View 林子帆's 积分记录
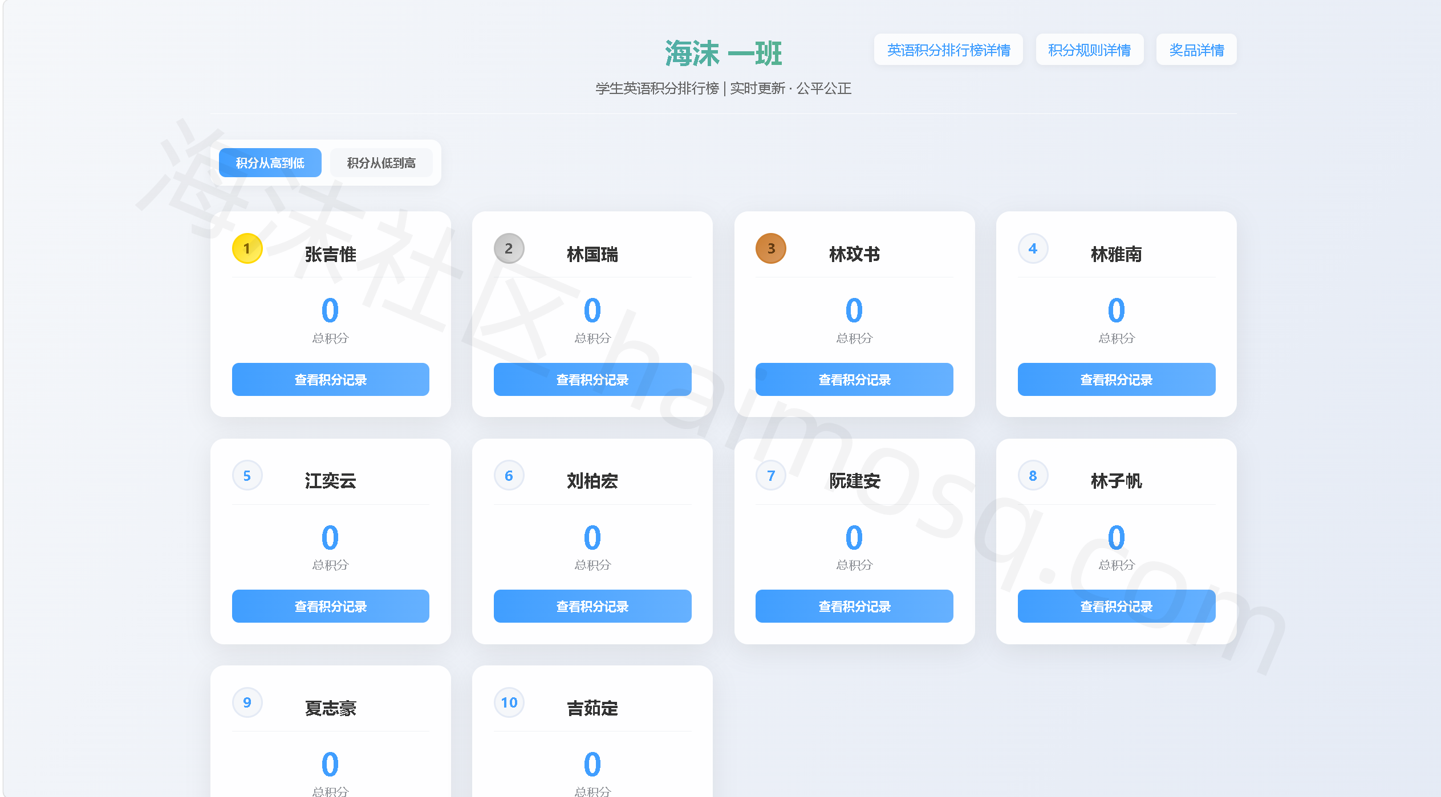This screenshot has height=797, width=1441. coord(1117,606)
